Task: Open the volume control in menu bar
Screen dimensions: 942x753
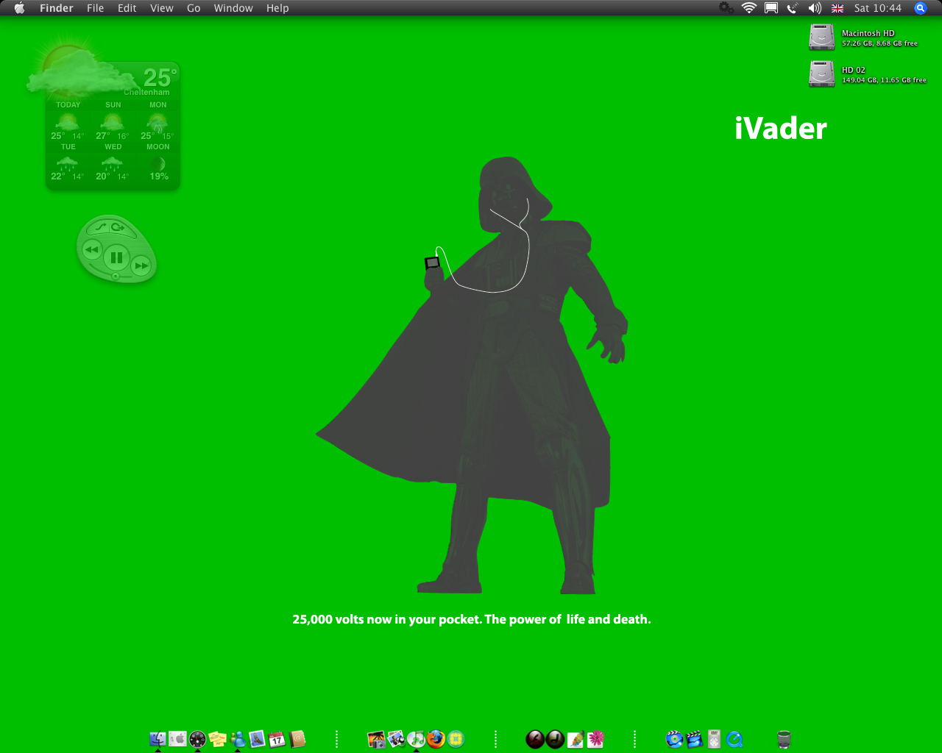Action: click(x=815, y=8)
